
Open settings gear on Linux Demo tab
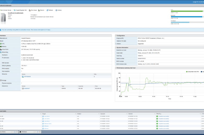point(15,132)
